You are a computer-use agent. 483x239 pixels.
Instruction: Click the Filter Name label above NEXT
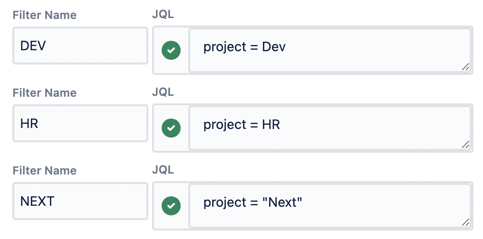click(45, 171)
